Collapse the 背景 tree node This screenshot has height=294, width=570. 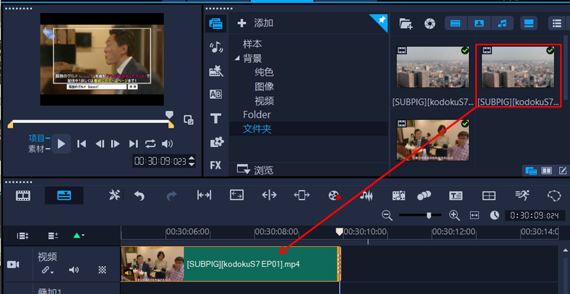(237, 58)
